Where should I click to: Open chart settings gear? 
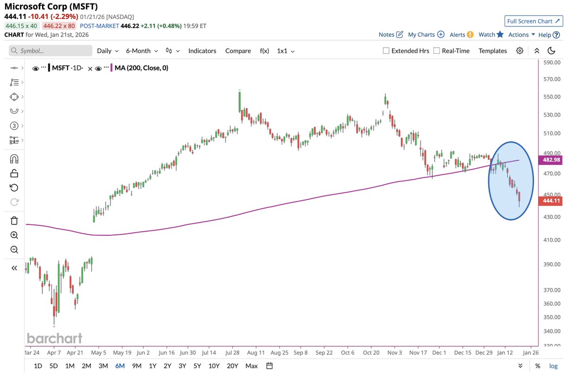click(520, 51)
